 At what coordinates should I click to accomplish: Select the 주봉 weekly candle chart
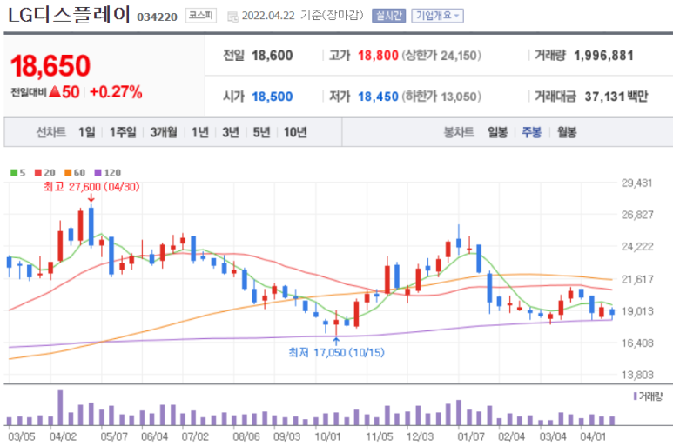pyautogui.click(x=531, y=132)
